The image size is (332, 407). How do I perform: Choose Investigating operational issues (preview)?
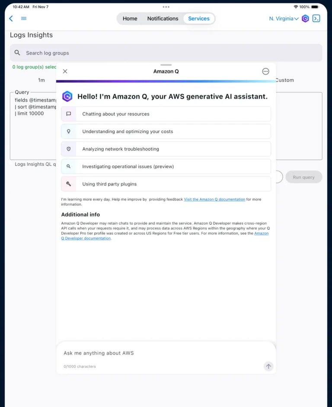tap(166, 167)
